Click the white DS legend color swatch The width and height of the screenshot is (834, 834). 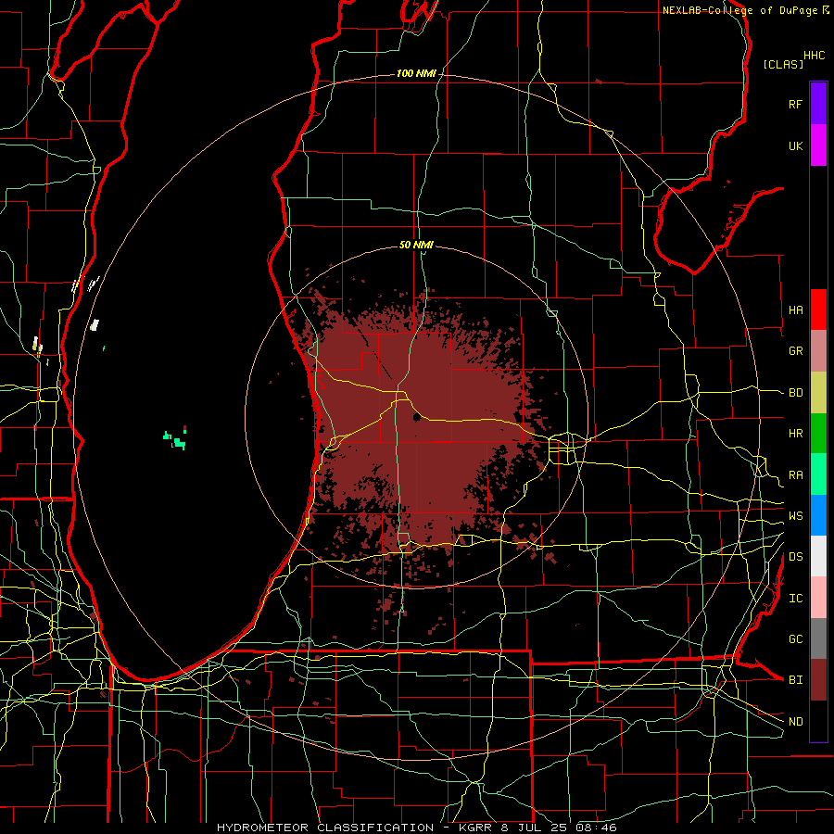coord(818,556)
